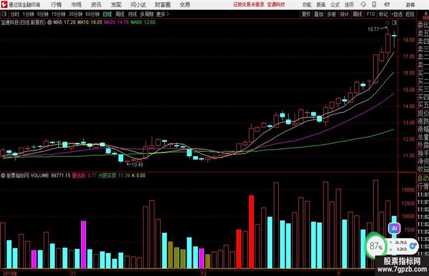Click the diamond icon above the chart
This screenshot has width=429, height=276.
click(x=388, y=23)
